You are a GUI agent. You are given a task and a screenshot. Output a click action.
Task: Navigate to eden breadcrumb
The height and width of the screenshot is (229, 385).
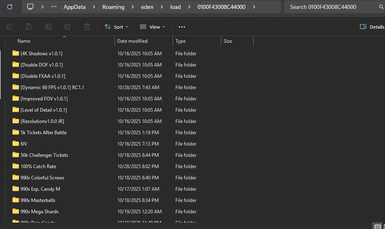point(147,7)
